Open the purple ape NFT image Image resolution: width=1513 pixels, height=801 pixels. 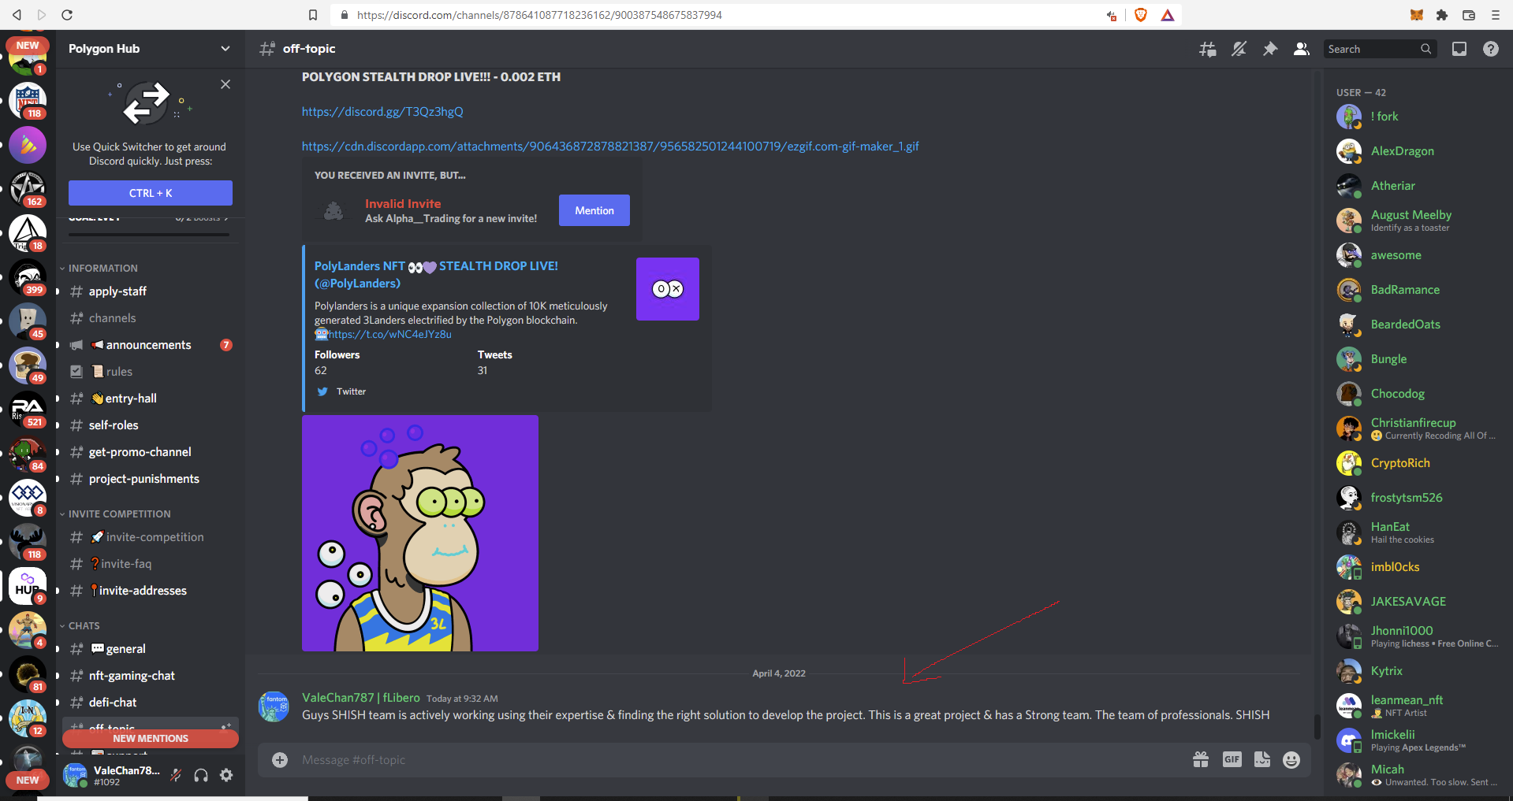coord(420,533)
